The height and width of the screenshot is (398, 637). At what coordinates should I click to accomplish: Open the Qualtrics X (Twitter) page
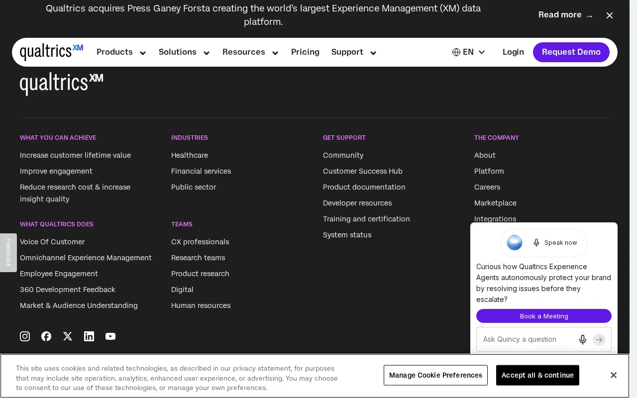point(68,336)
